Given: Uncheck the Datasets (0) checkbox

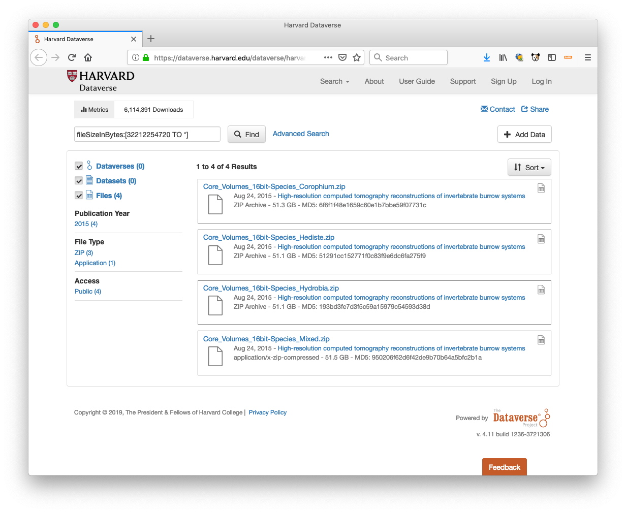Looking at the screenshot, I should (x=79, y=181).
